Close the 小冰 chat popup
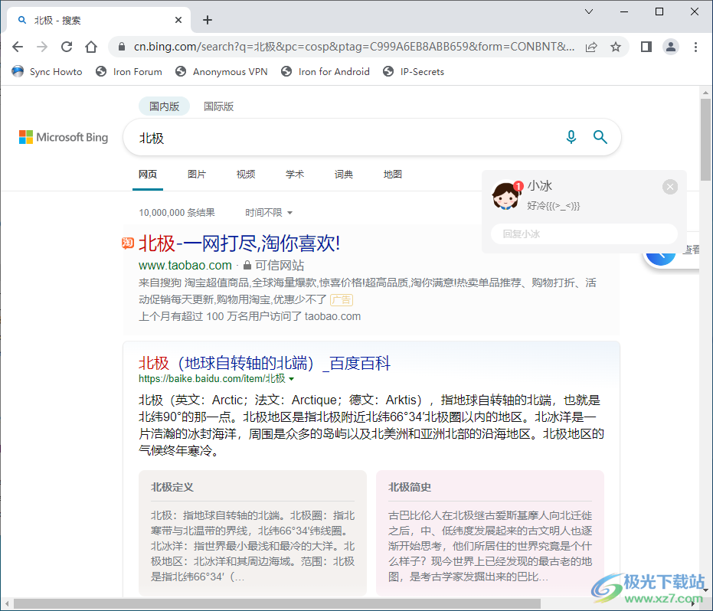Screen dimensions: 713x611 [670, 187]
